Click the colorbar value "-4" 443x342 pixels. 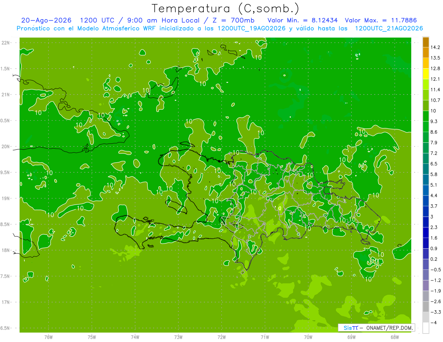433,322
